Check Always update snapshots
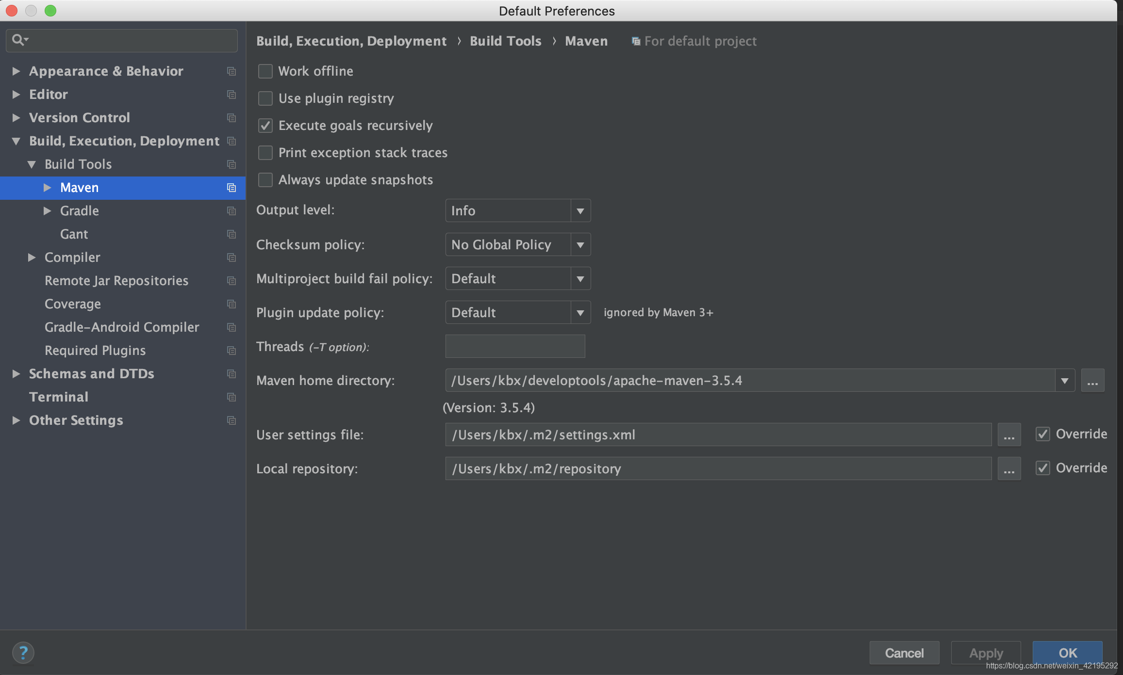 265,180
